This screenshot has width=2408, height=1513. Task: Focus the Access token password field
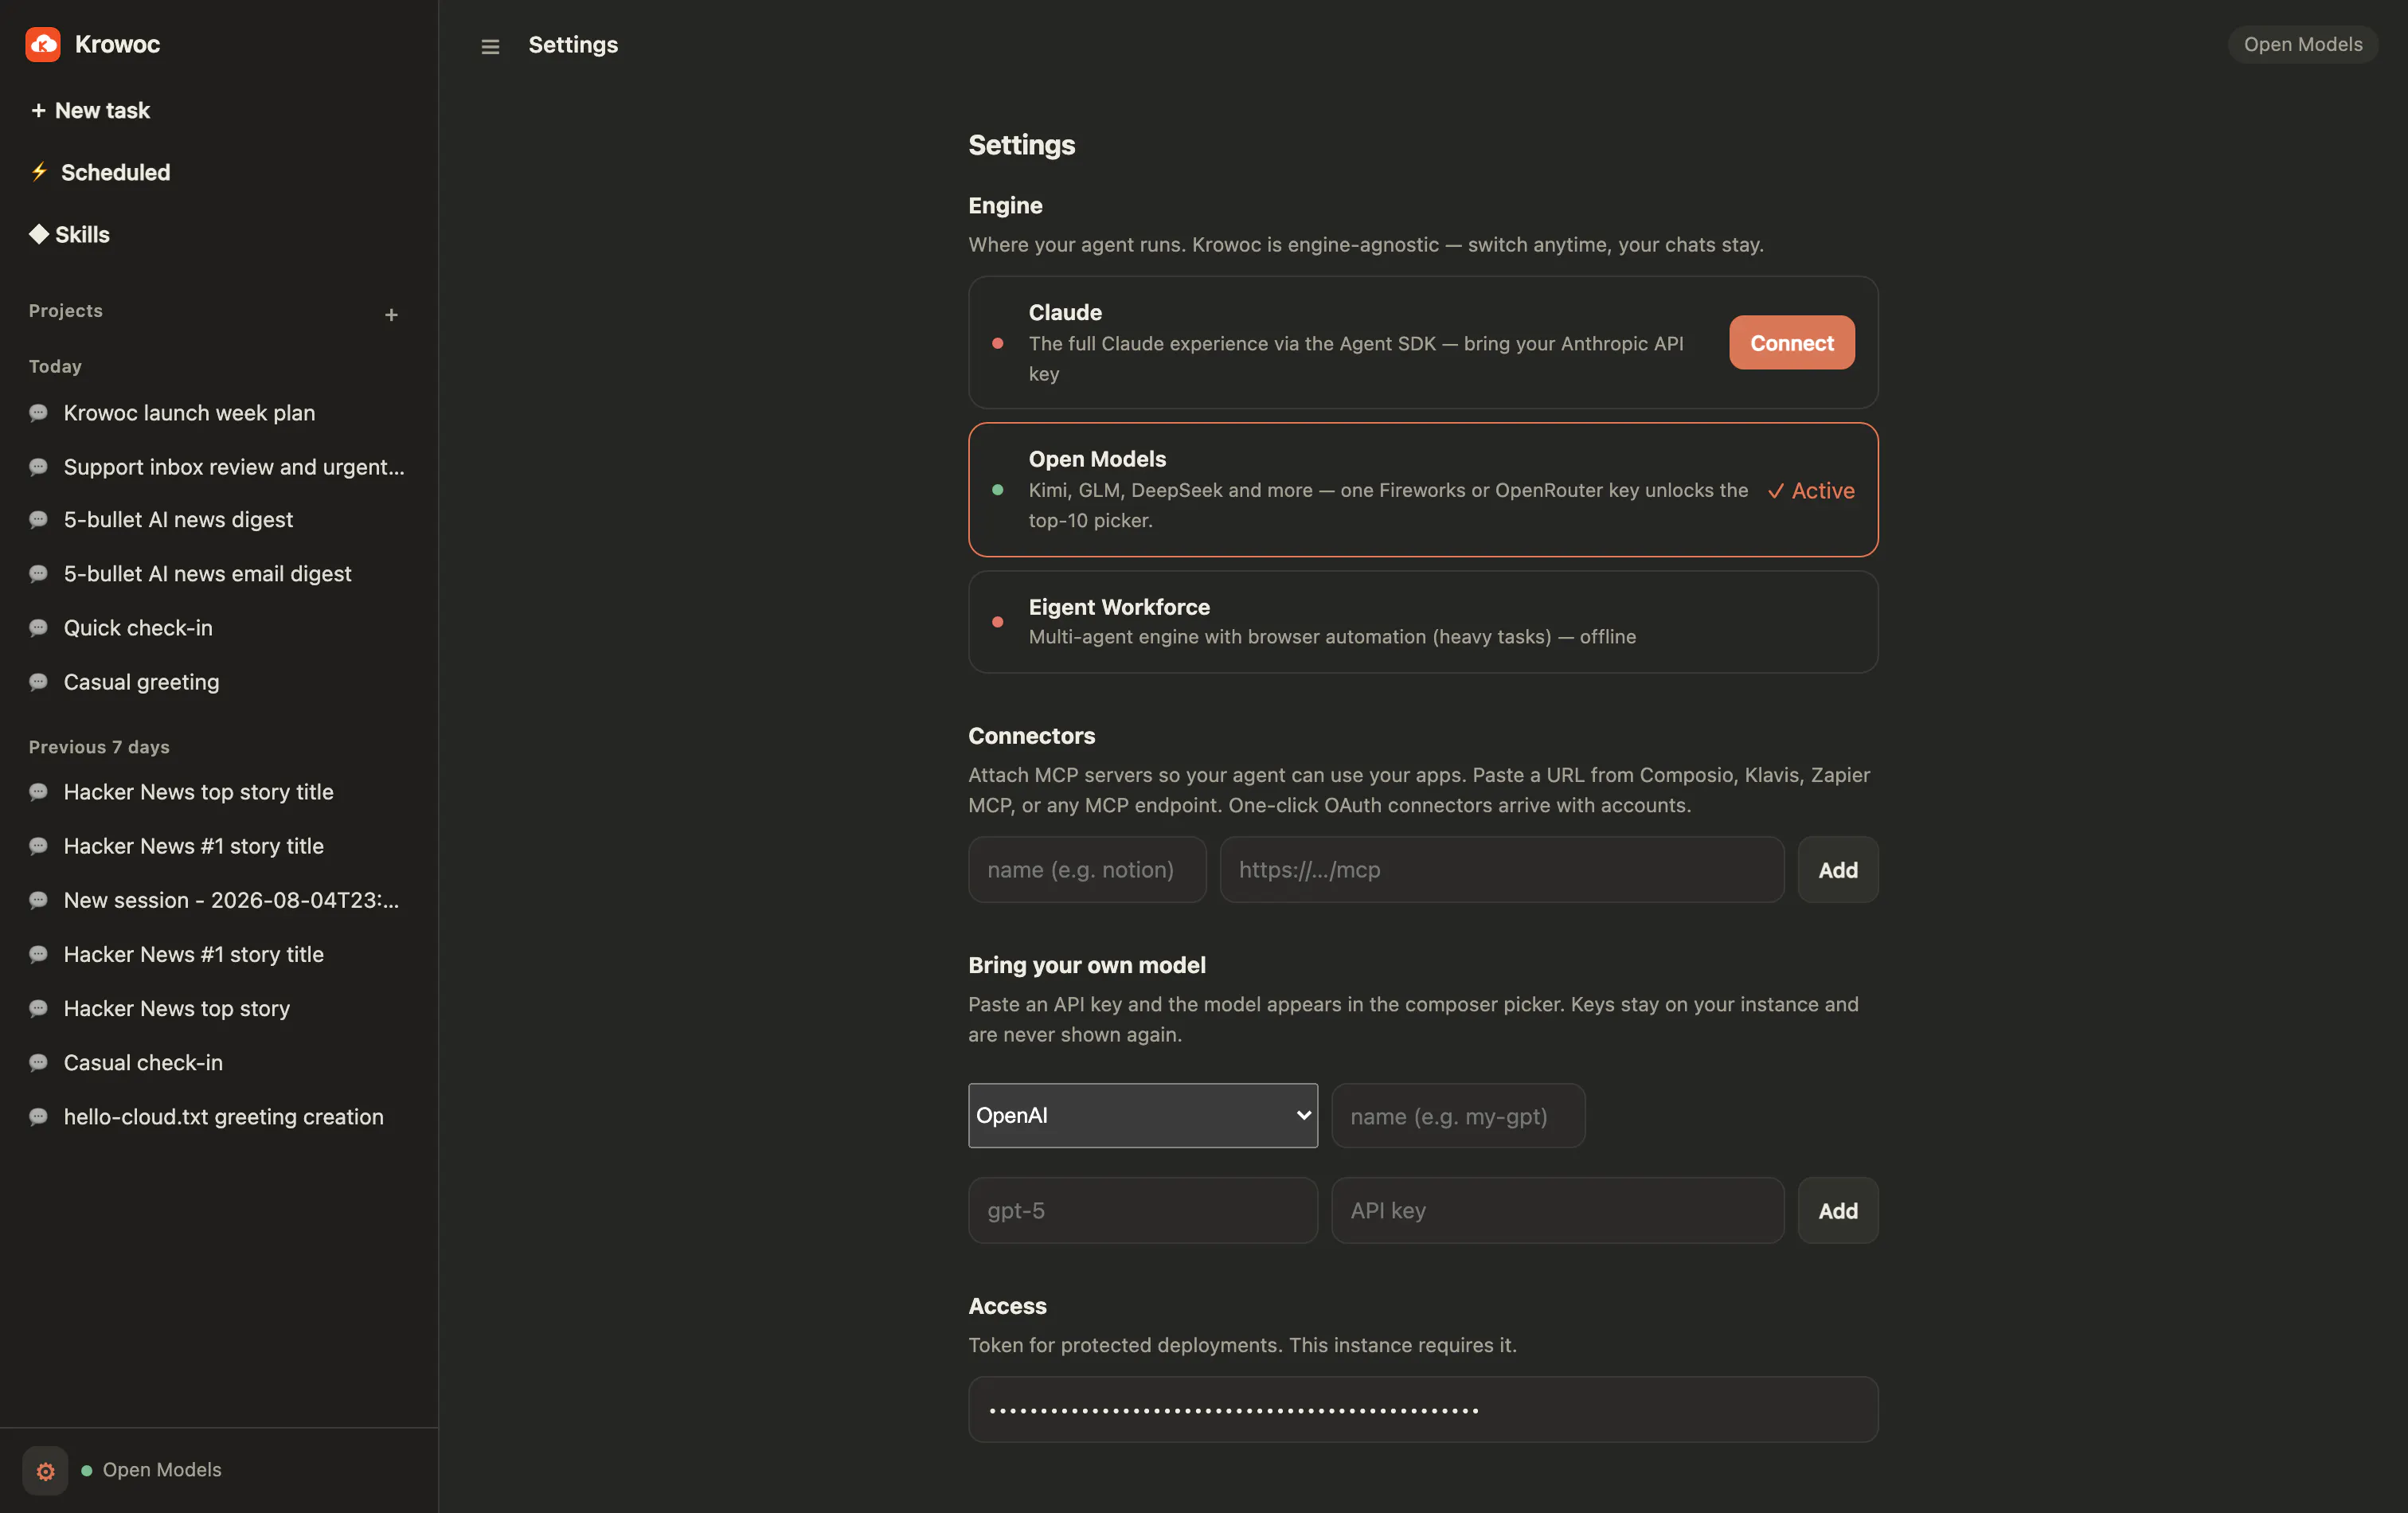[x=1422, y=1410]
